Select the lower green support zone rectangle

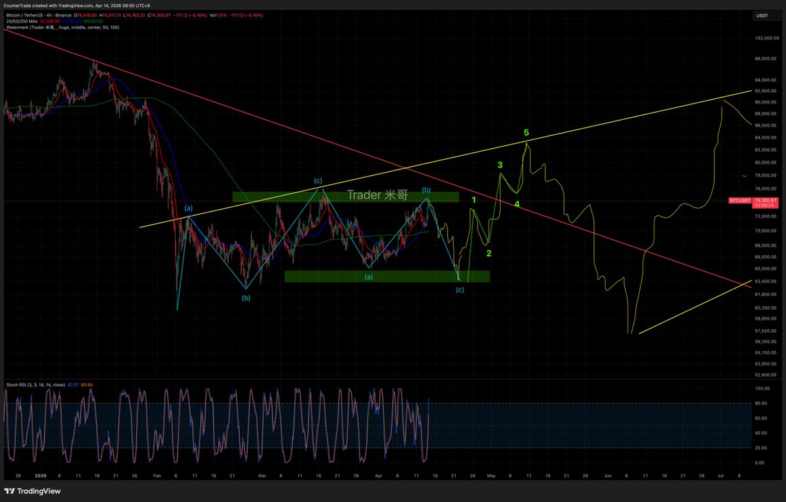pyautogui.click(x=386, y=277)
